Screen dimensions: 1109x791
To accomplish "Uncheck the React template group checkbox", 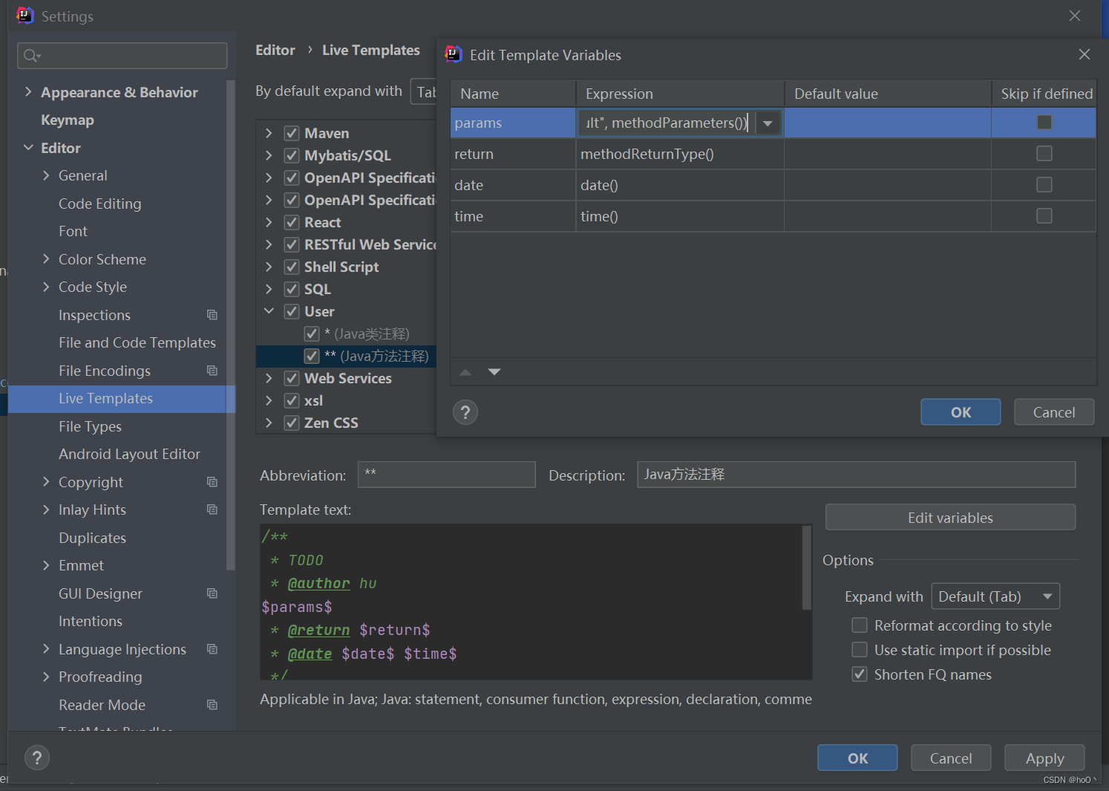I will (x=292, y=223).
